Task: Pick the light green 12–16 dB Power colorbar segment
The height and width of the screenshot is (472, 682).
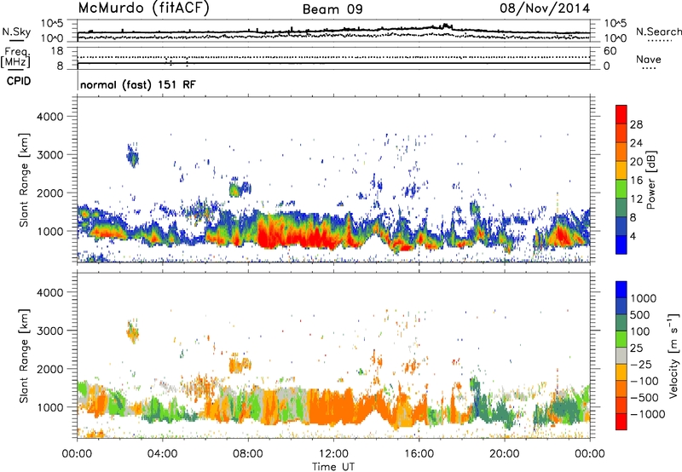Action: click(x=621, y=189)
